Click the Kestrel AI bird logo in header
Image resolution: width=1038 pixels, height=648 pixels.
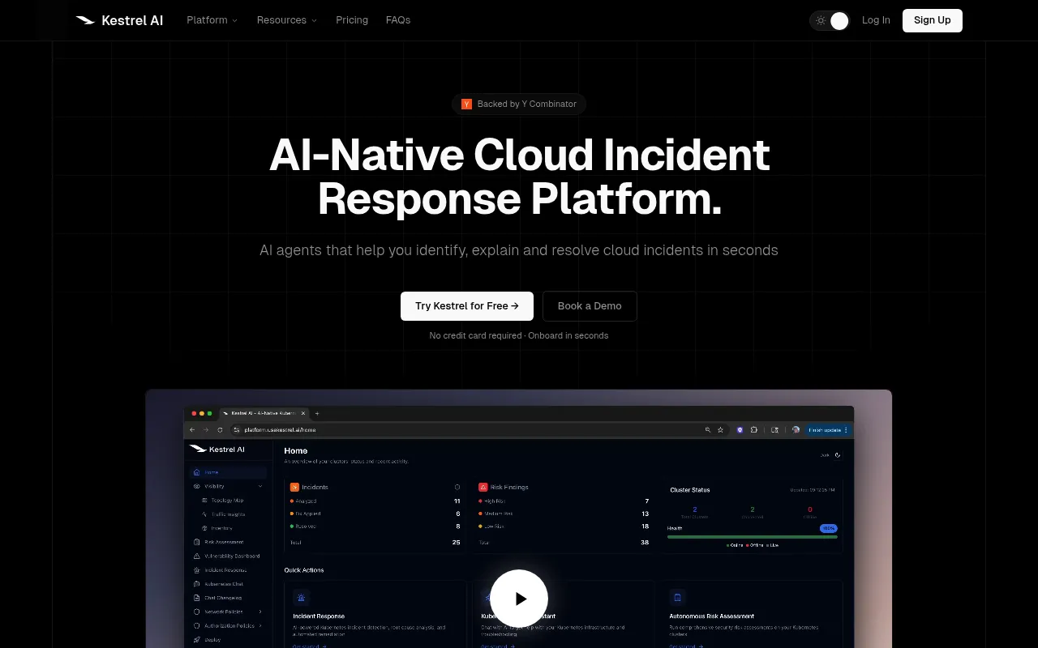point(85,20)
